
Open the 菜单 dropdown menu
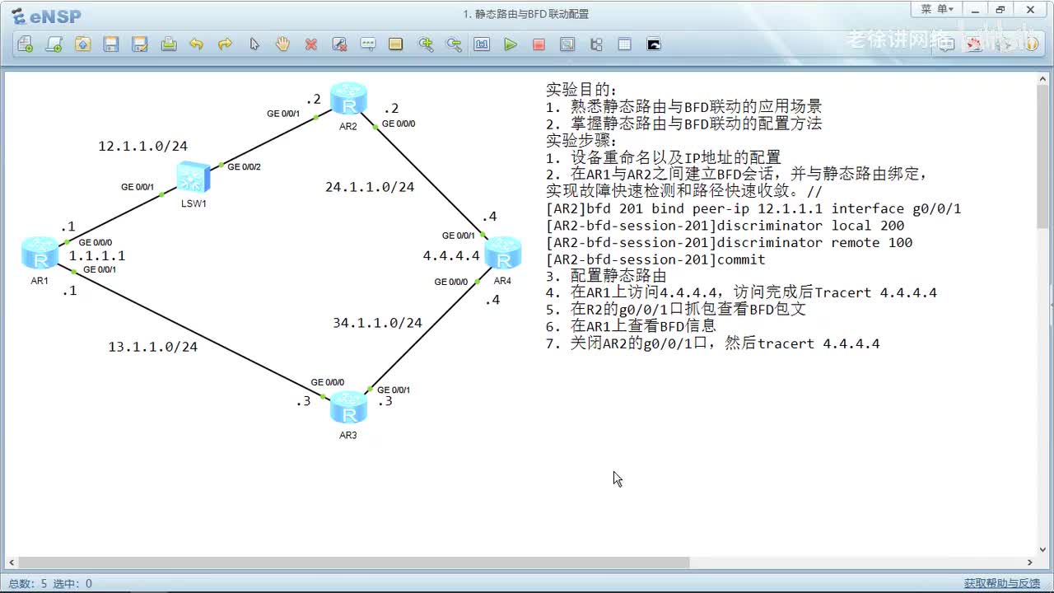tap(936, 9)
